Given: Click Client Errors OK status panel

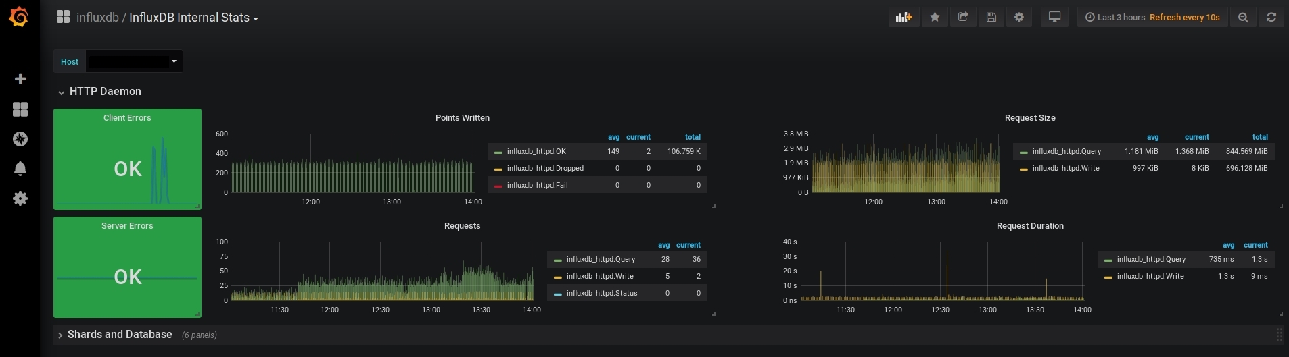Looking at the screenshot, I should coord(127,159).
